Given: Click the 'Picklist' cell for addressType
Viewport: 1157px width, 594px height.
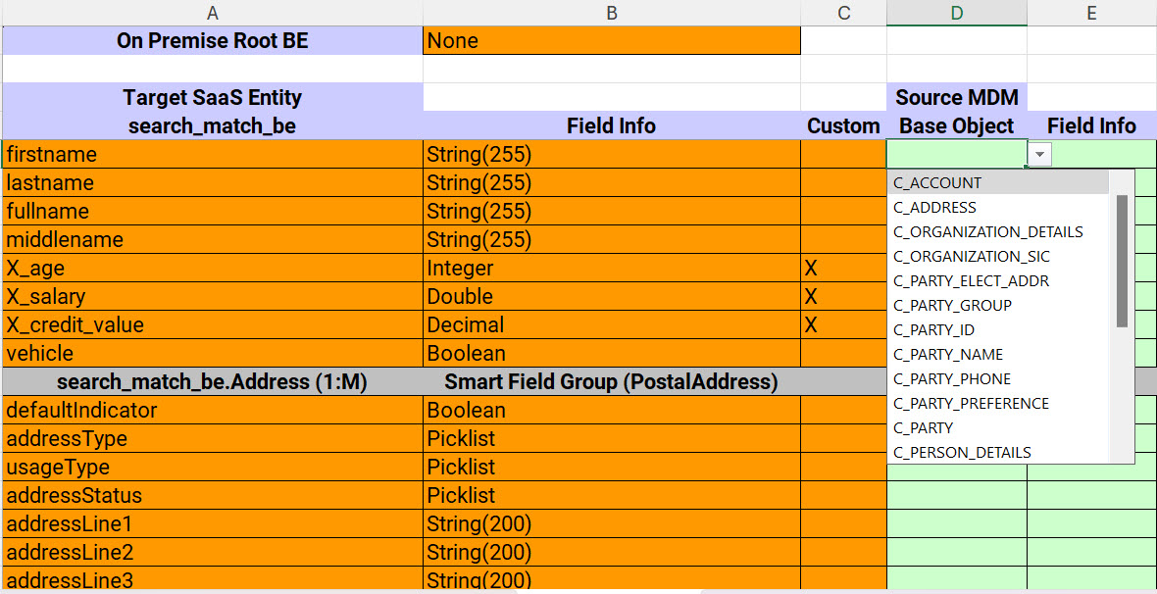Looking at the screenshot, I should (x=612, y=439).
